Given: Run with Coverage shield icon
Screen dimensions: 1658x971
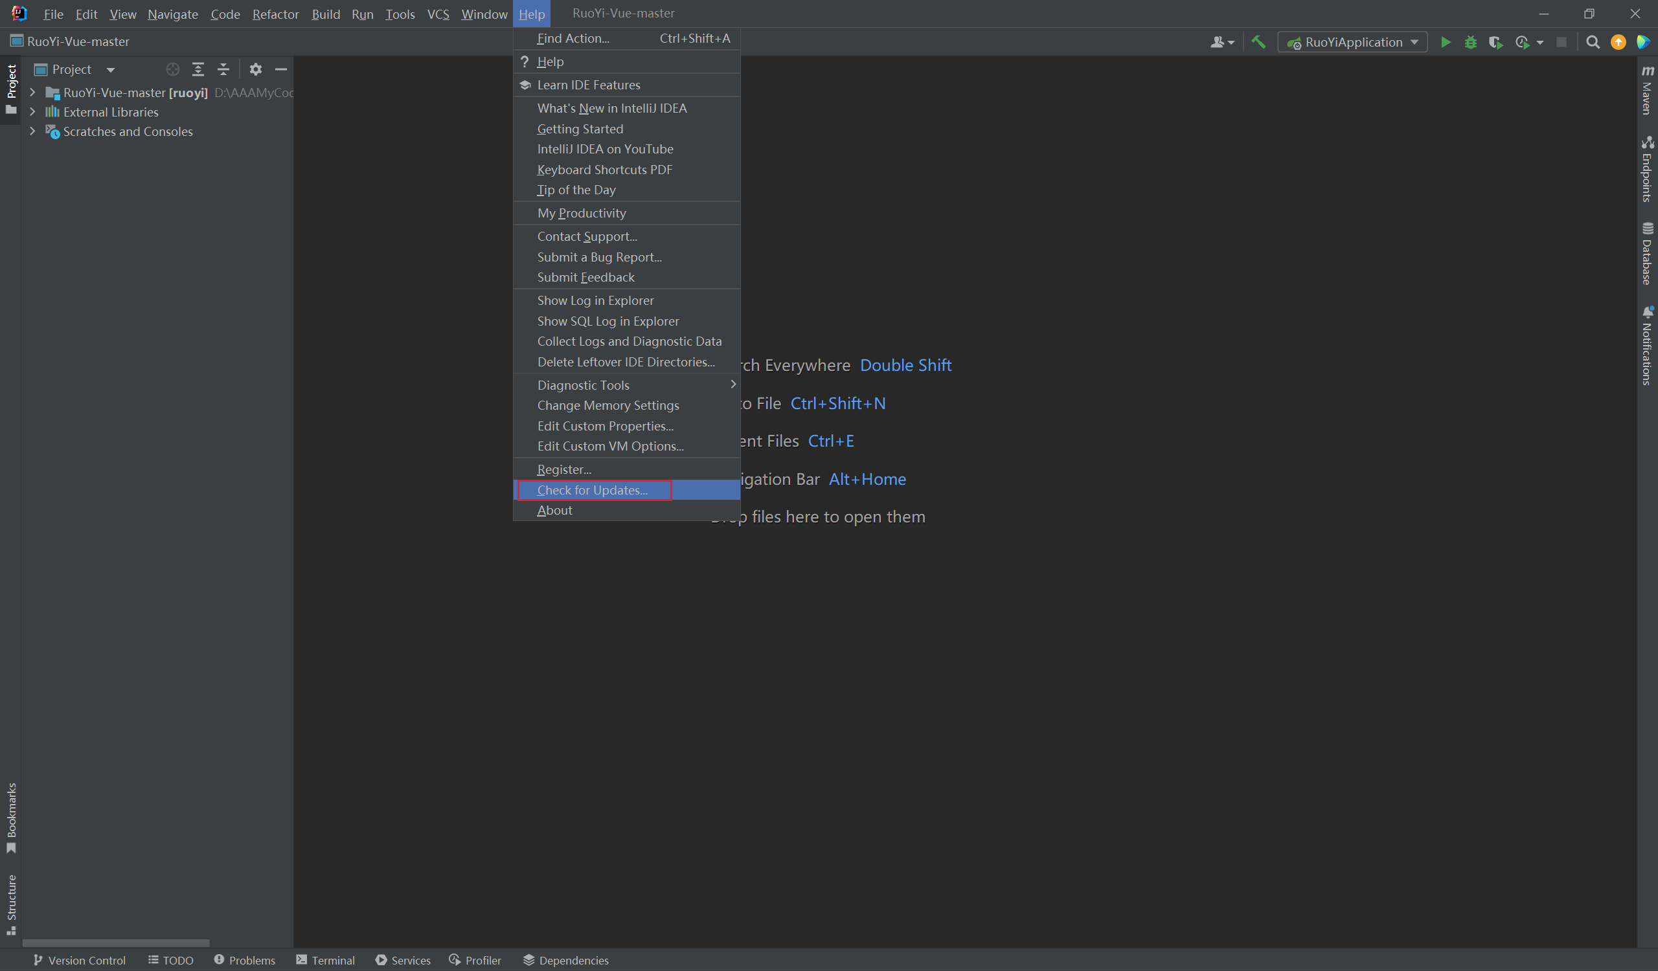Looking at the screenshot, I should tap(1495, 42).
